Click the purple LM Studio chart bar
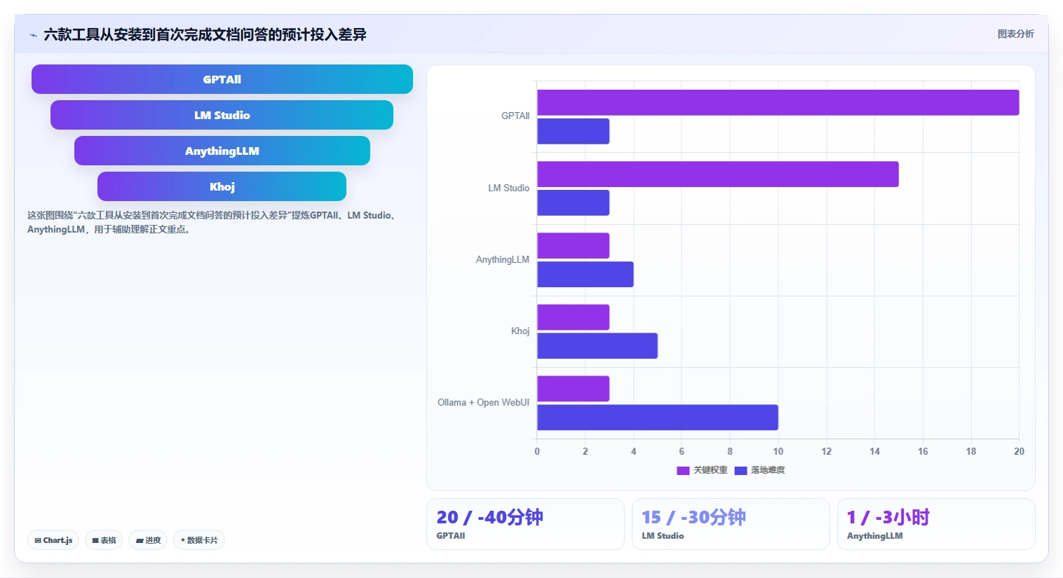 point(717,174)
